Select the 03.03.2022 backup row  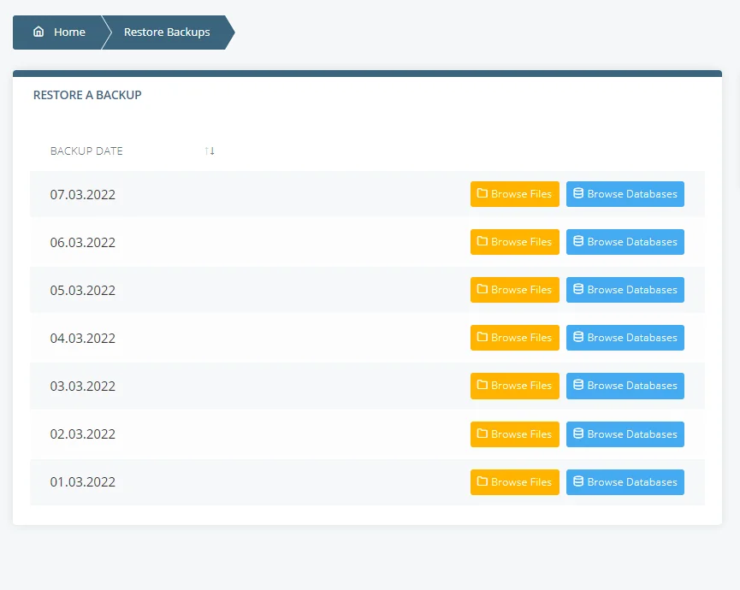pos(83,386)
